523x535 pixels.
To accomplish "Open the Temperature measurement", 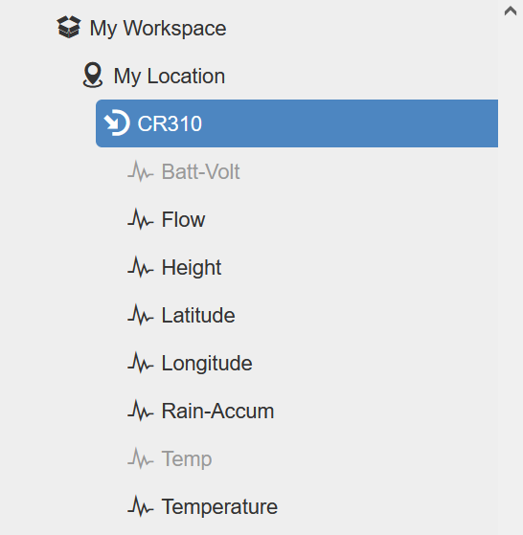I will pyautogui.click(x=219, y=506).
